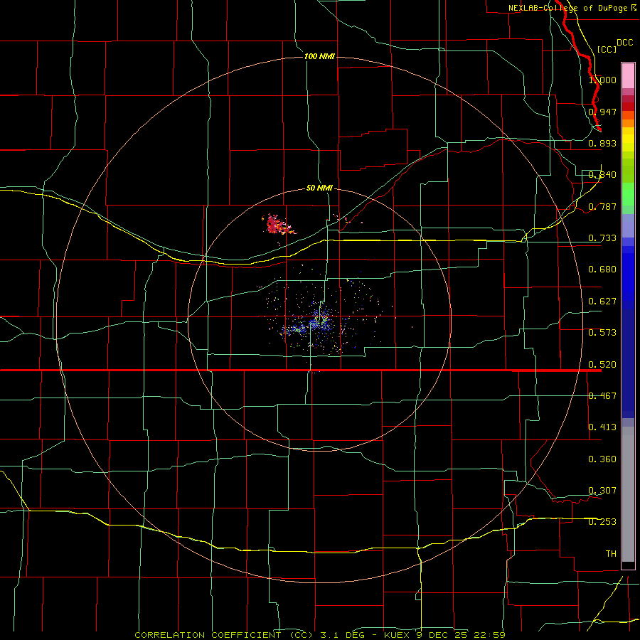Click the 0.307 legend value

(x=602, y=491)
